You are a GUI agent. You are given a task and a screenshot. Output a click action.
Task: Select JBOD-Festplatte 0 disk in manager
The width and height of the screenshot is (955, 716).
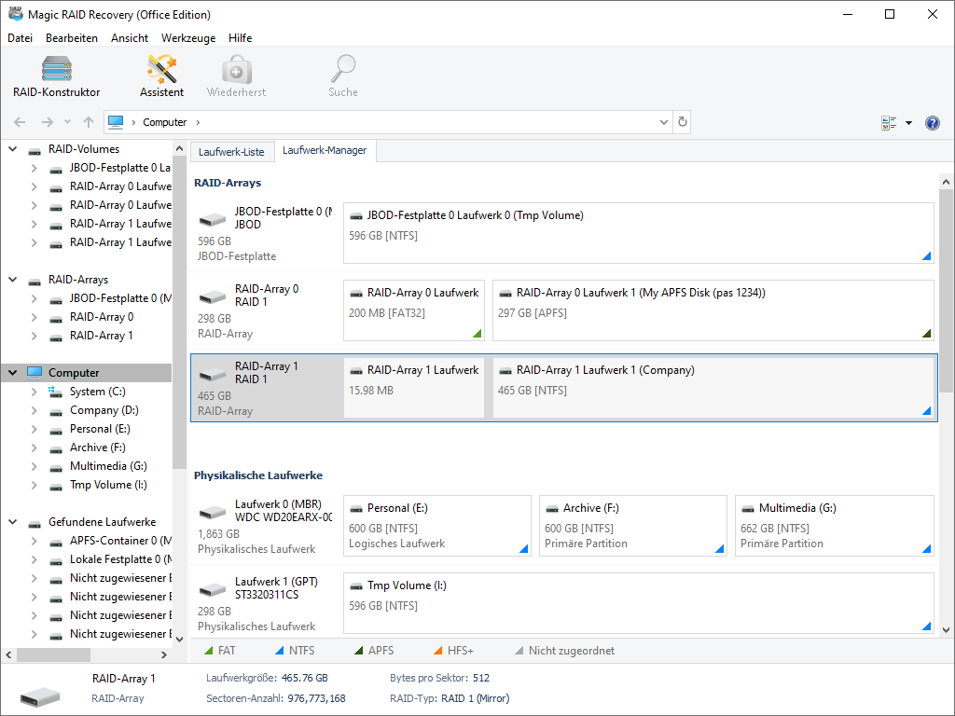[x=266, y=233]
